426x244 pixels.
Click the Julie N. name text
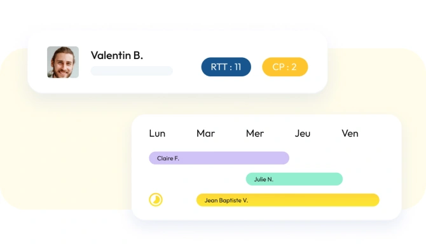[263, 179]
